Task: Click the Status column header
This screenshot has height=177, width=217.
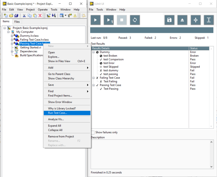Action: [x=199, y=48]
